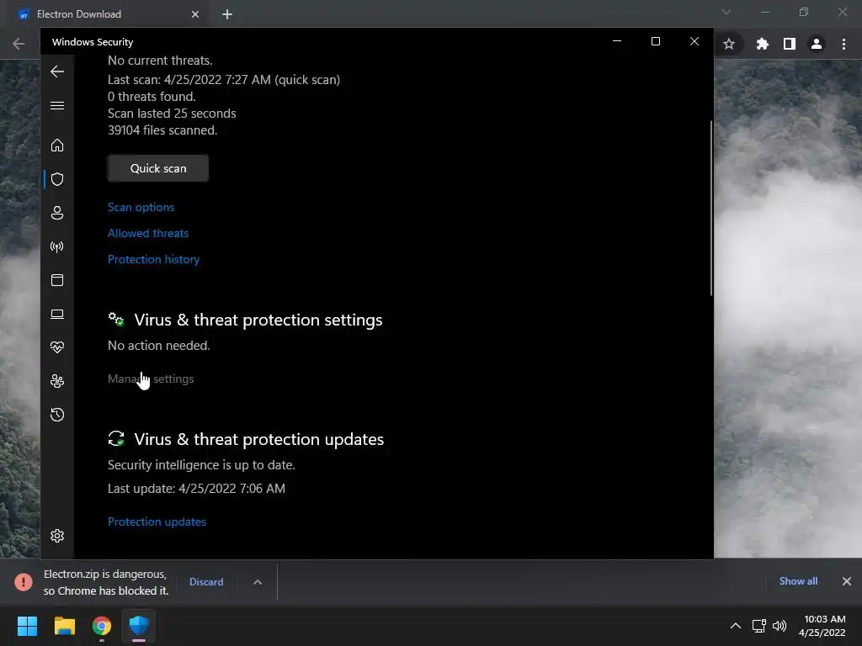Open the Windows Start menu
This screenshot has height=646, width=862.
(28, 626)
